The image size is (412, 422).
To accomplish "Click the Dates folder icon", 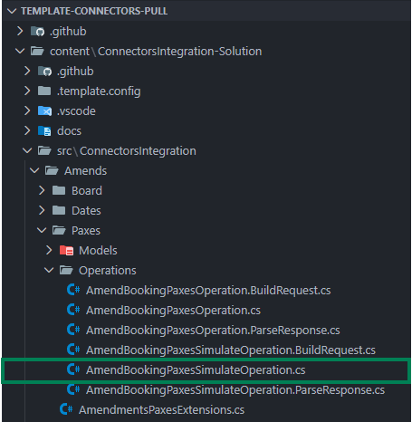I will [x=59, y=210].
